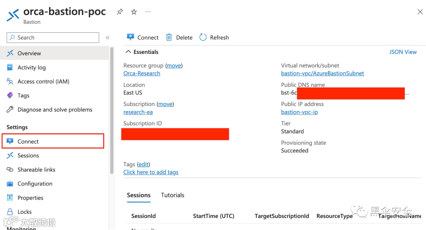Screen dimensions: 426x230
Task: Click the Search box in sidebar
Action: [x=53, y=38]
